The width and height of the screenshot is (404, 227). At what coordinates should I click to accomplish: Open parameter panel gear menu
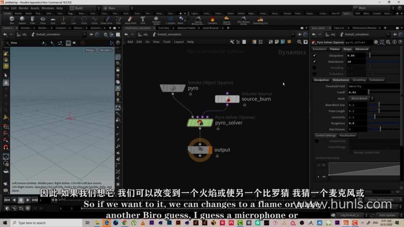[x=376, y=42]
